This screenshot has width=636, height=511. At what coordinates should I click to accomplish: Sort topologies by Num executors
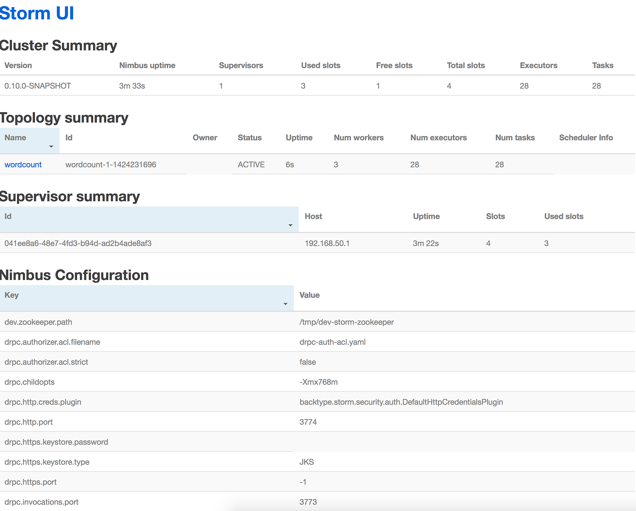click(438, 138)
